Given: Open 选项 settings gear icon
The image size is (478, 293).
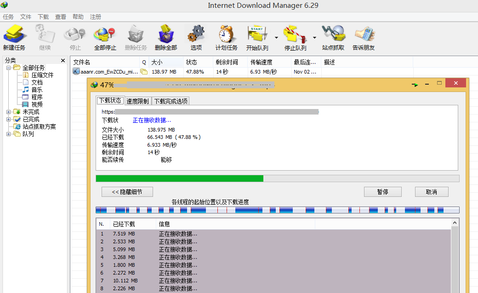Looking at the screenshot, I should coord(196,34).
